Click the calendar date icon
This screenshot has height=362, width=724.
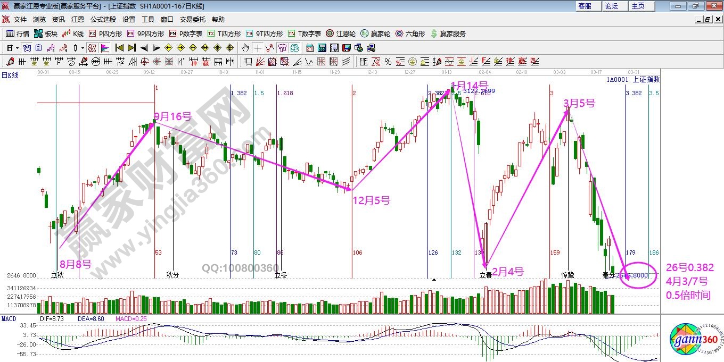coord(309,48)
